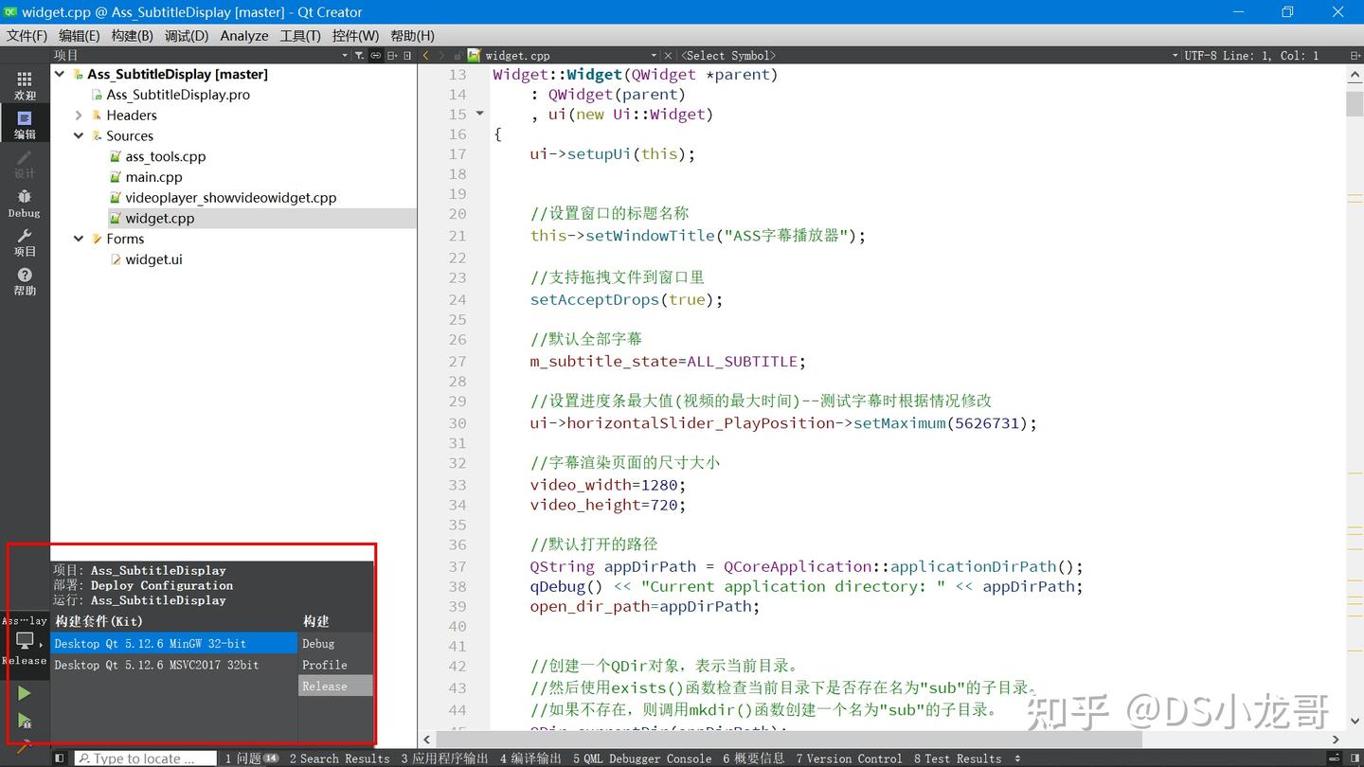Screen dimensions: 1364x767
Task: Open Ass_SubtitleDisplay.pro in project tree
Action: (x=178, y=95)
